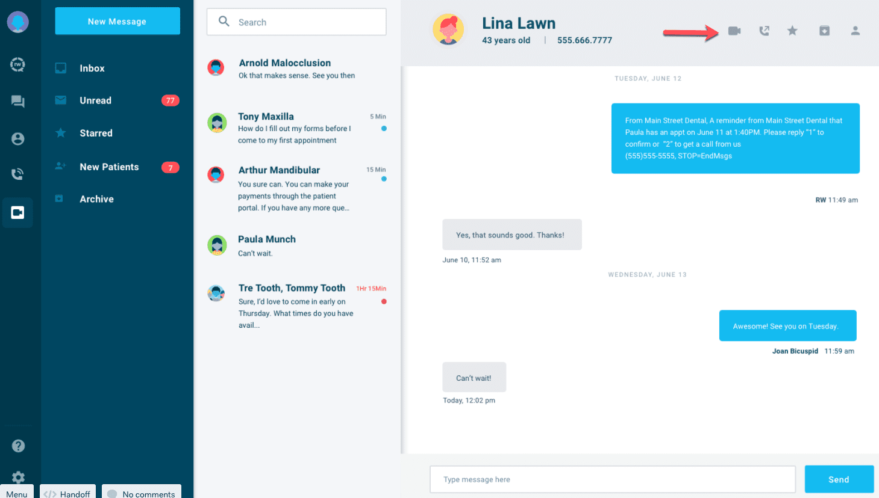This screenshot has height=498, width=879.
Task: Open the Archive folder
Action: 117,199
